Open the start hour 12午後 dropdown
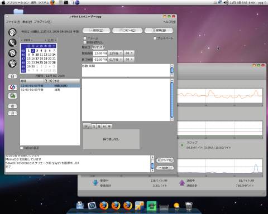 pos(116,53)
